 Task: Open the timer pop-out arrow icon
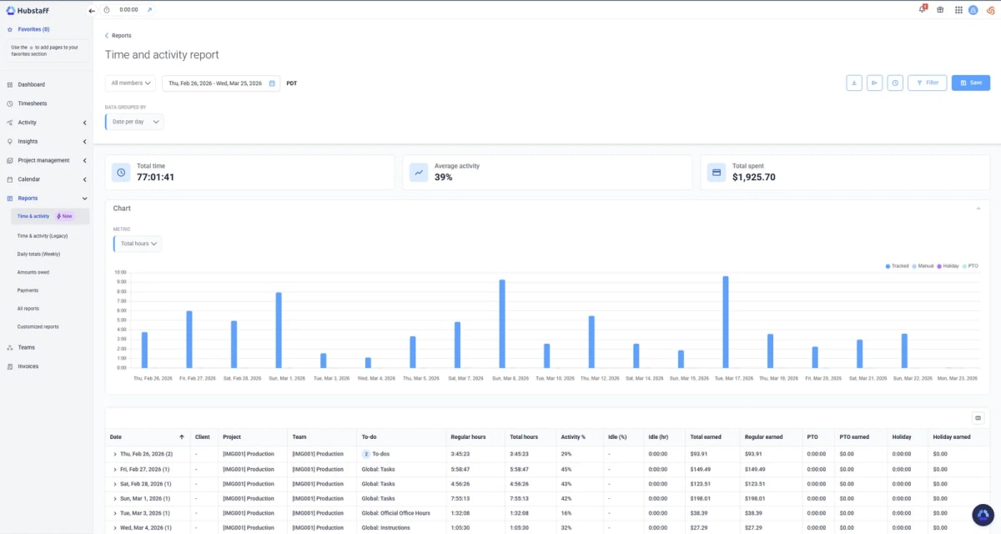pyautogui.click(x=149, y=10)
